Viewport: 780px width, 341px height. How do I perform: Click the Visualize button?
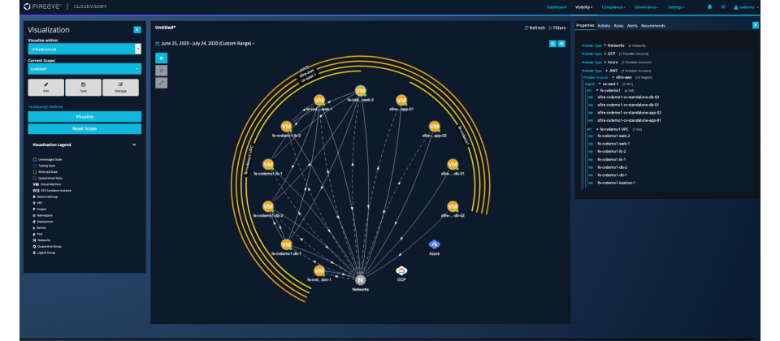(84, 117)
